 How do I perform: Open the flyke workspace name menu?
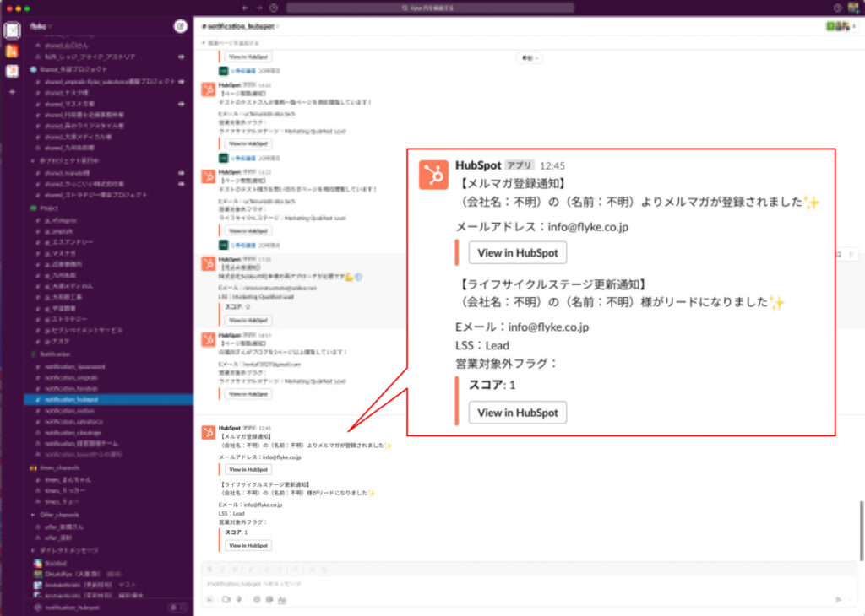(41, 26)
